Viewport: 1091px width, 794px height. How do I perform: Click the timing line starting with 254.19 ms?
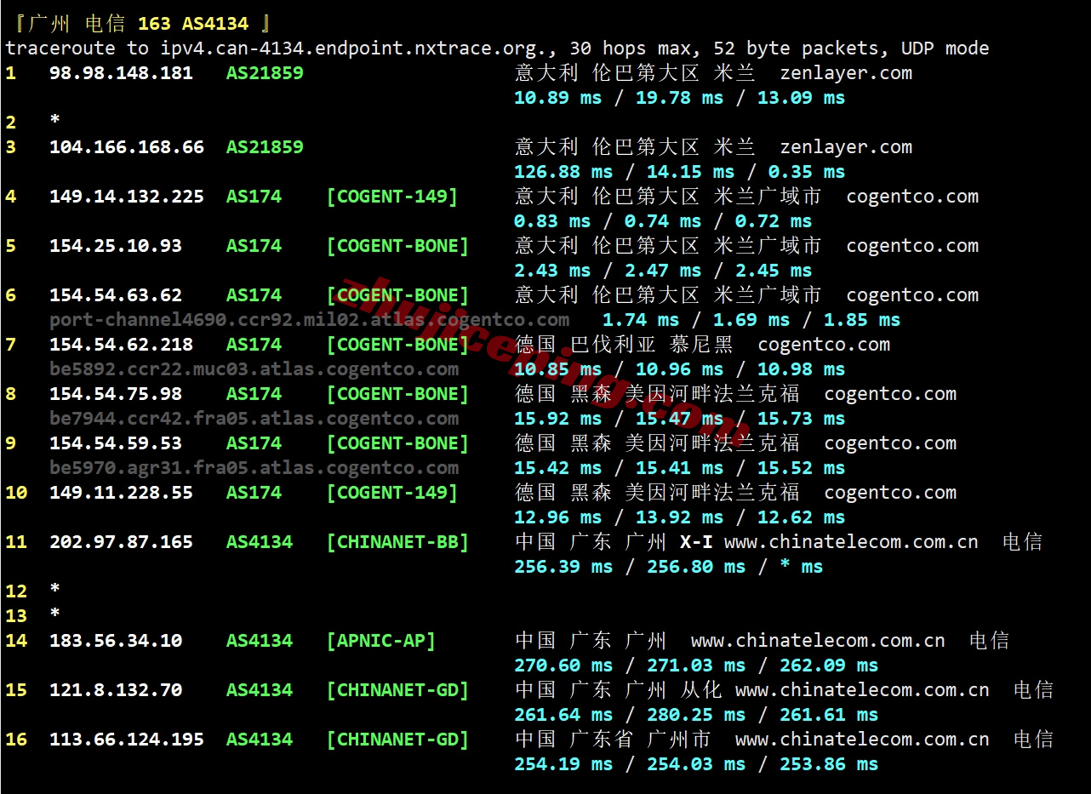click(x=696, y=764)
